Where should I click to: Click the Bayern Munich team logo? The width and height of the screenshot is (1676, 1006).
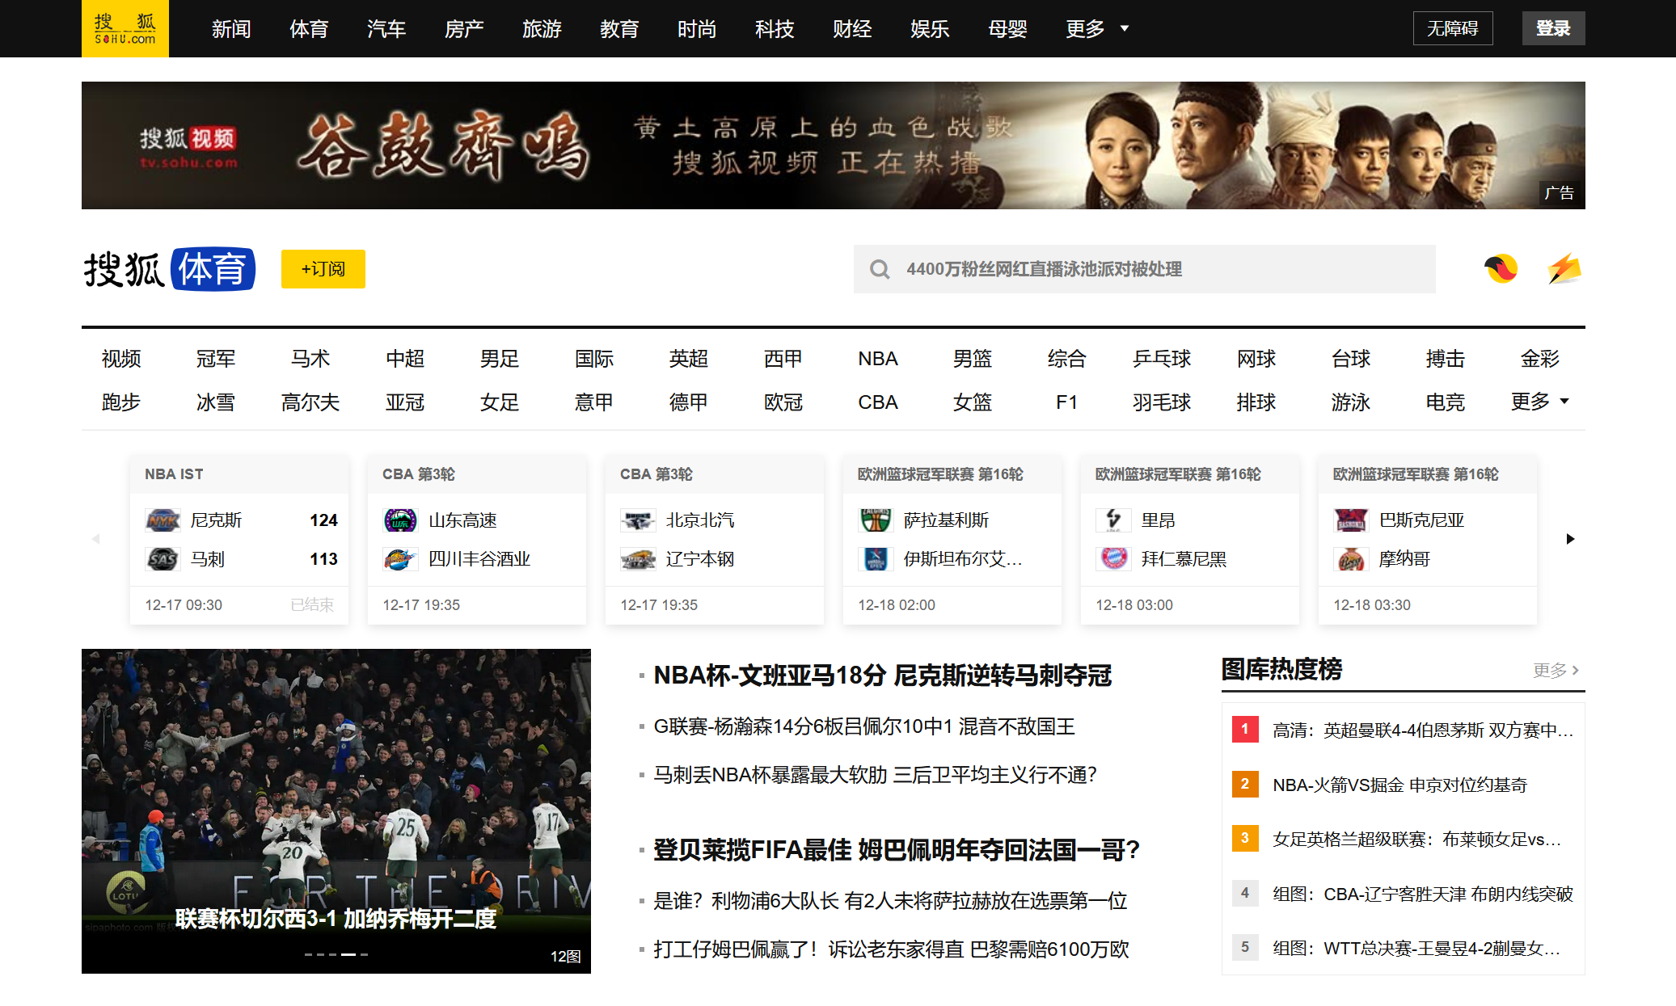1113,559
